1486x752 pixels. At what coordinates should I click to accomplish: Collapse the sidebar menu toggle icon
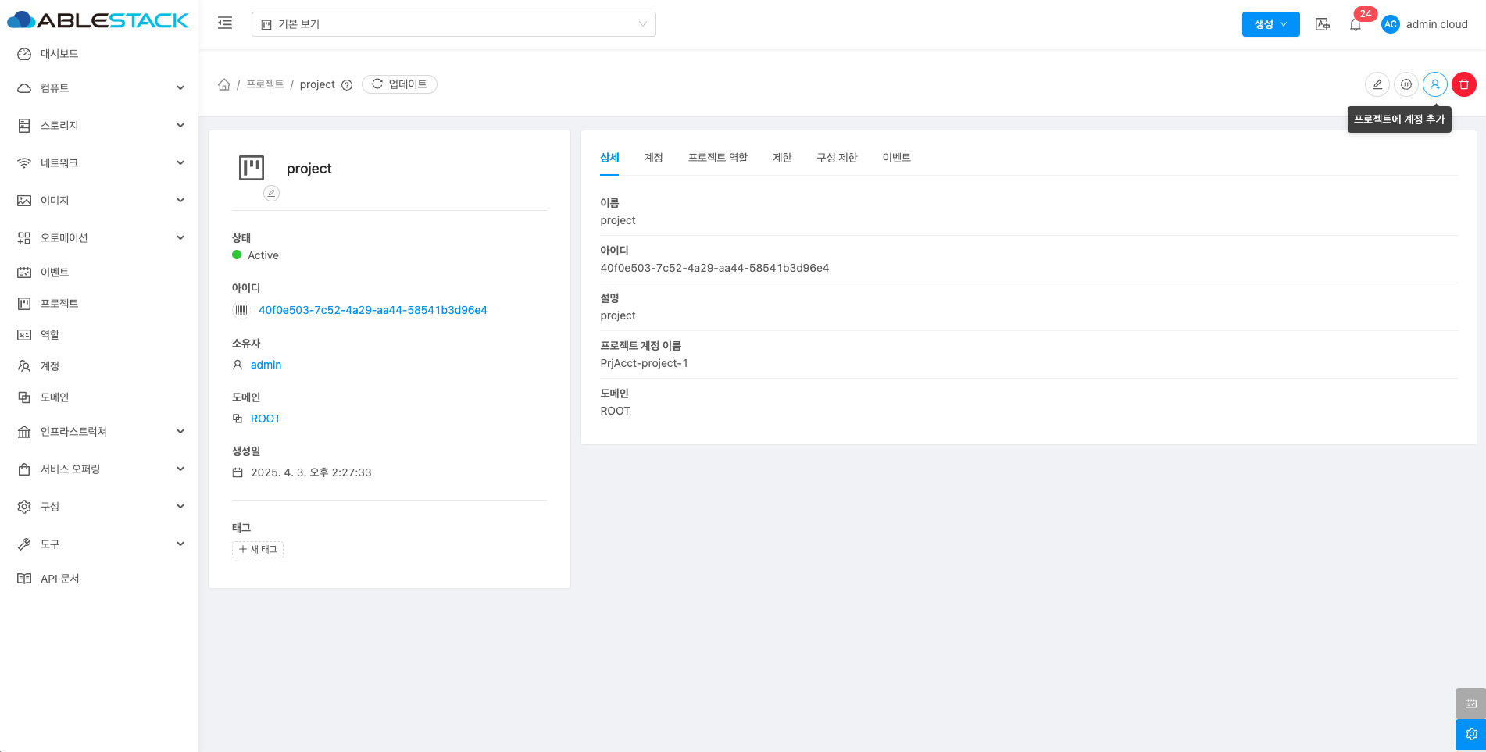coord(225,23)
